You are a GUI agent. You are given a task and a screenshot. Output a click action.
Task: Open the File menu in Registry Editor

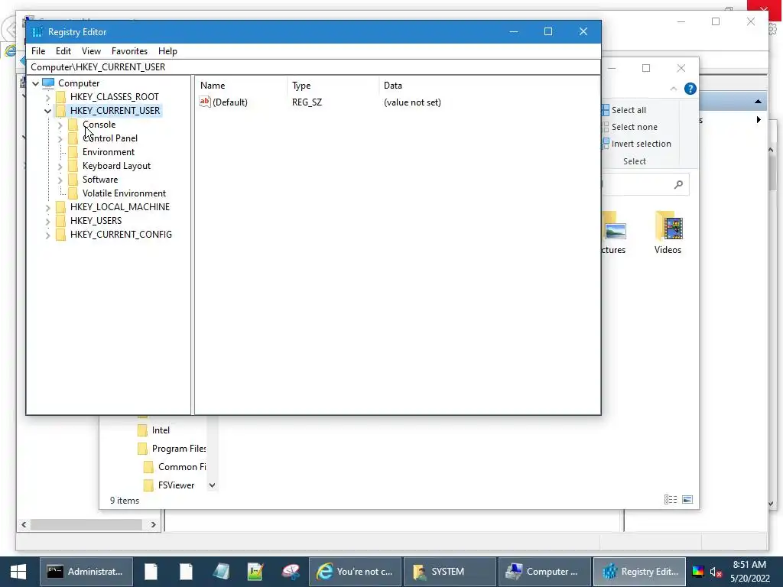[x=38, y=51]
